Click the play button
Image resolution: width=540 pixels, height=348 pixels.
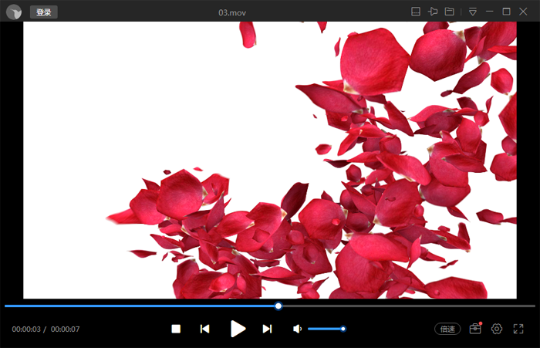tap(238, 329)
